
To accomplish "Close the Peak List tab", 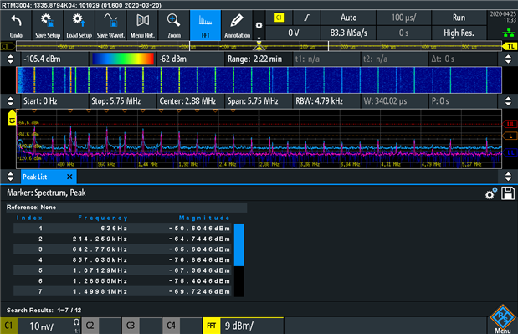I will [69, 177].
